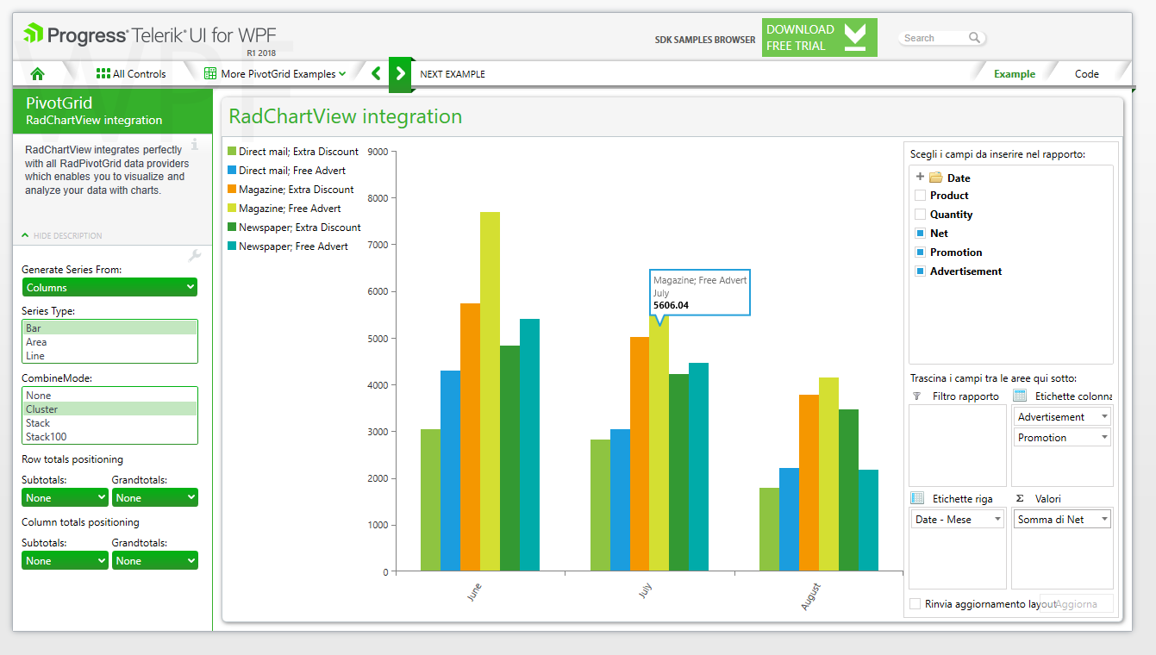
Task: Open All Controls grid icon
Action: click(x=103, y=73)
